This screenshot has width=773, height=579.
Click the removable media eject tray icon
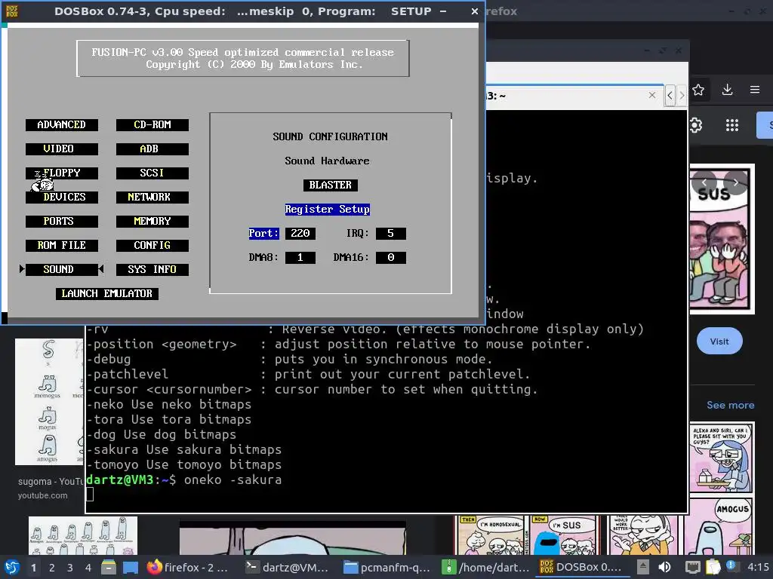[x=643, y=567]
